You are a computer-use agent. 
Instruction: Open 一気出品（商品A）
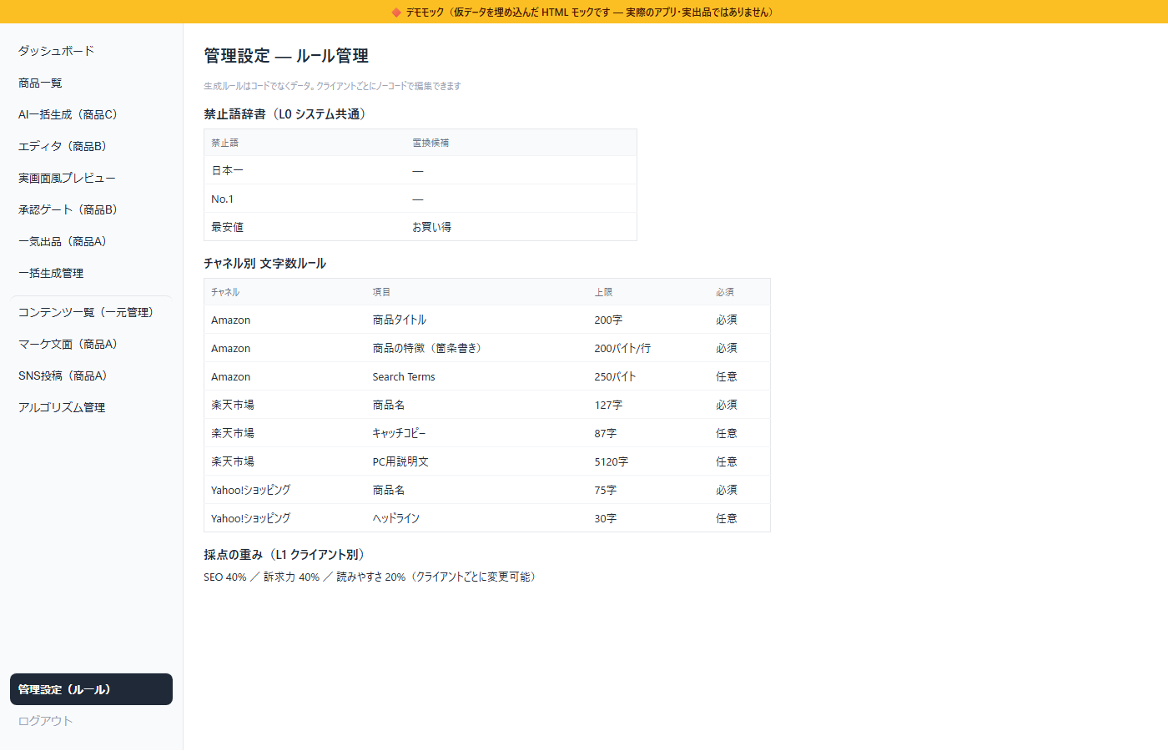pyautogui.click(x=91, y=241)
